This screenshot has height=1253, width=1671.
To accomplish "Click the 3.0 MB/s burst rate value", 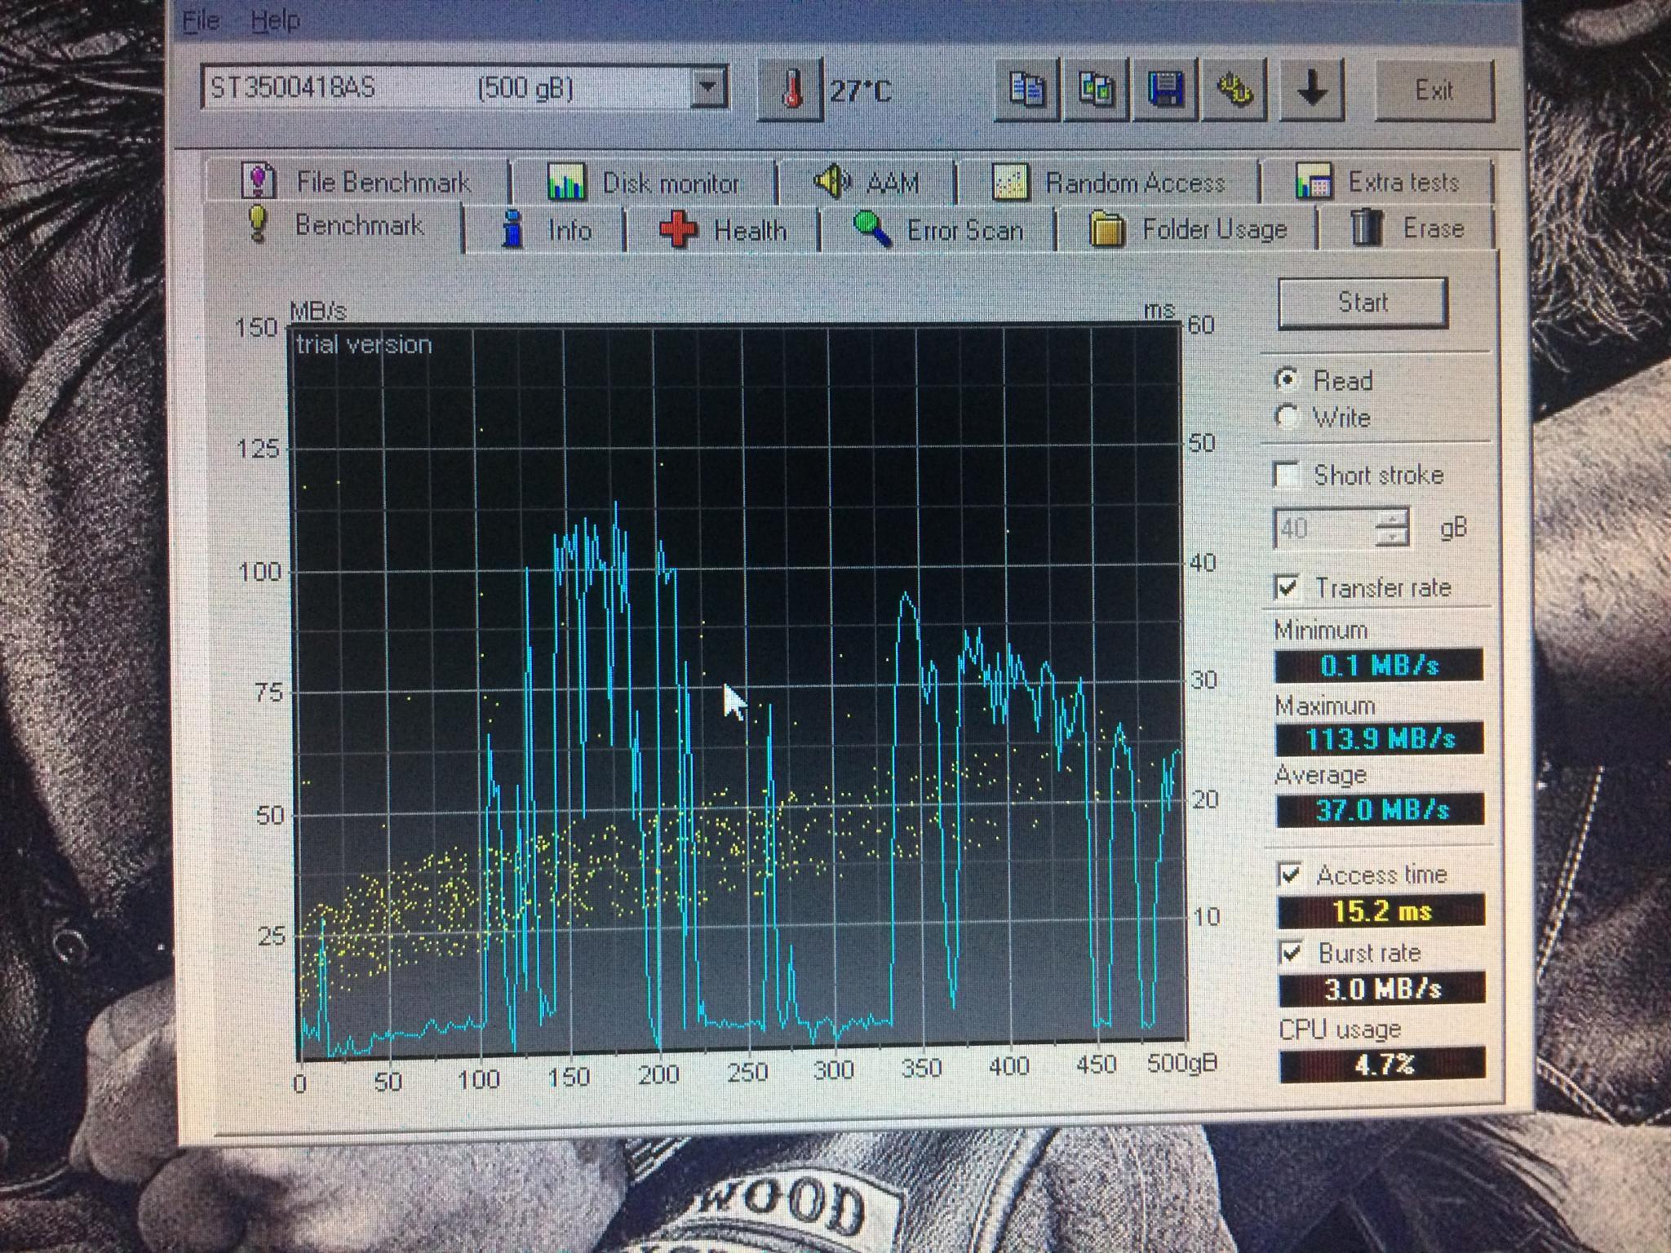I will tap(1382, 989).
